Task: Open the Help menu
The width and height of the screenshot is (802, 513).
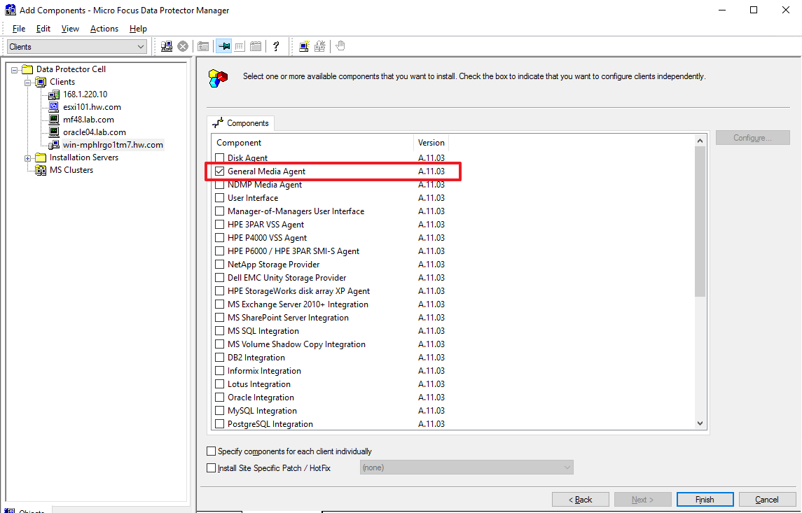Action: (138, 29)
